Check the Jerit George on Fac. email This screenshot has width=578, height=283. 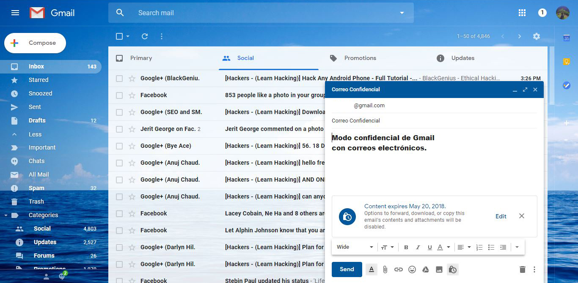click(x=119, y=129)
